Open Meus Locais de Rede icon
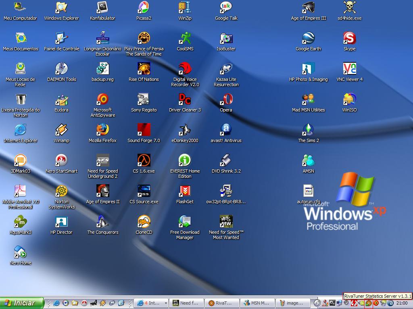The width and height of the screenshot is (413, 309). point(20,68)
